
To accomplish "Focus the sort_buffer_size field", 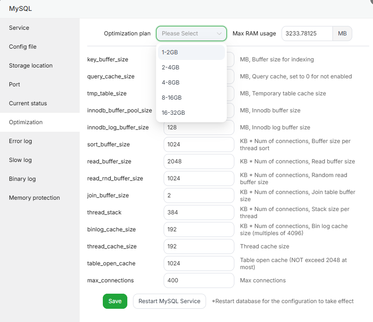I will (199, 144).
